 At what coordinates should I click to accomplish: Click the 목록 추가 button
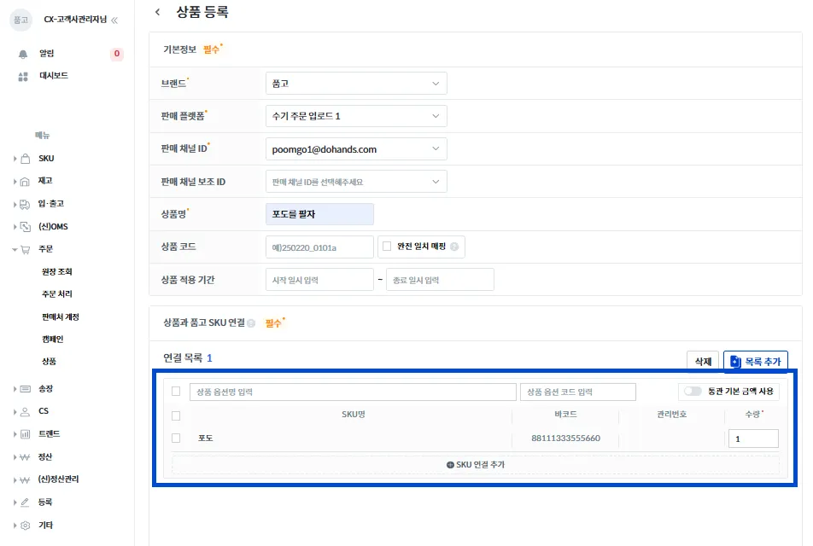click(x=756, y=362)
